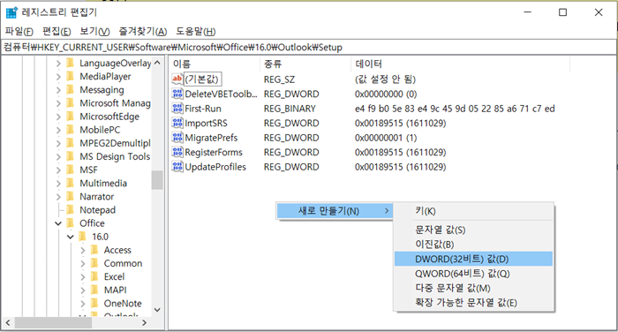The width and height of the screenshot is (618, 332).
Task: Click the Notepad folder icon
Action: coord(71,210)
